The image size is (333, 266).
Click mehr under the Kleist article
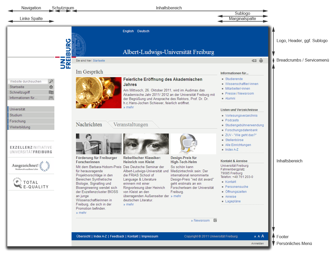[x=129, y=204]
